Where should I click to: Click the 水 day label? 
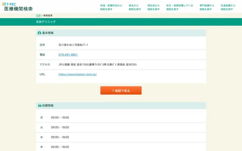tap(42, 137)
